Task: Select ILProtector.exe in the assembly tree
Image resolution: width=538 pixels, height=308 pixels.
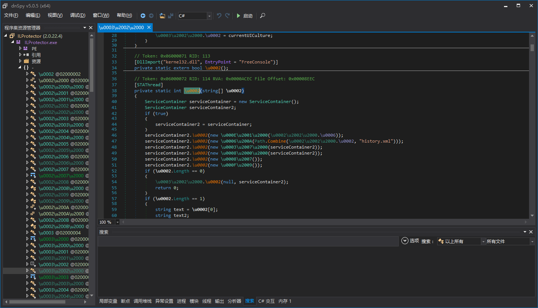Action: [41, 42]
